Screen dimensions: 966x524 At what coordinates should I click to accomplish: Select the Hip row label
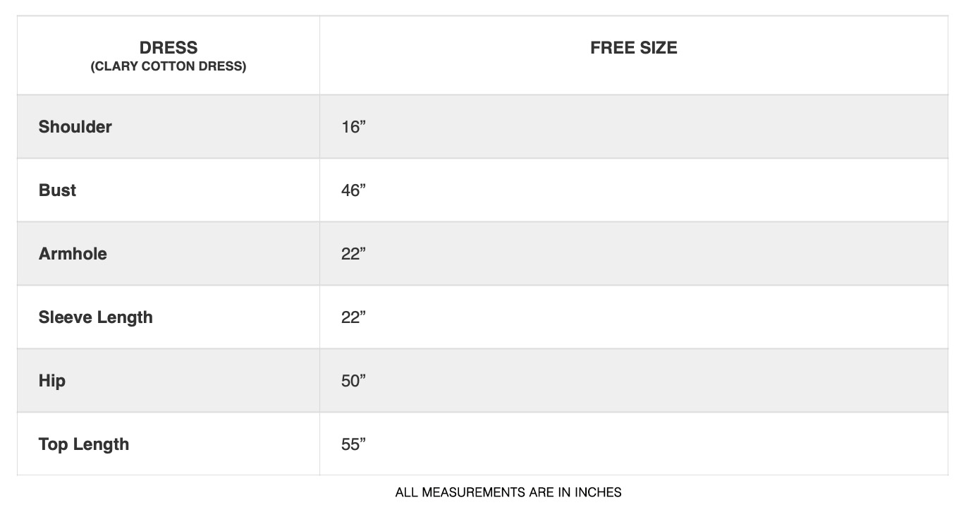(x=51, y=381)
